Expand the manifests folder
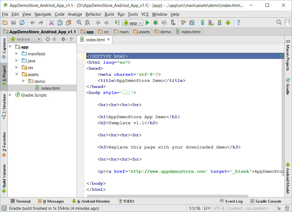The image size is (292, 212). tap(17, 54)
